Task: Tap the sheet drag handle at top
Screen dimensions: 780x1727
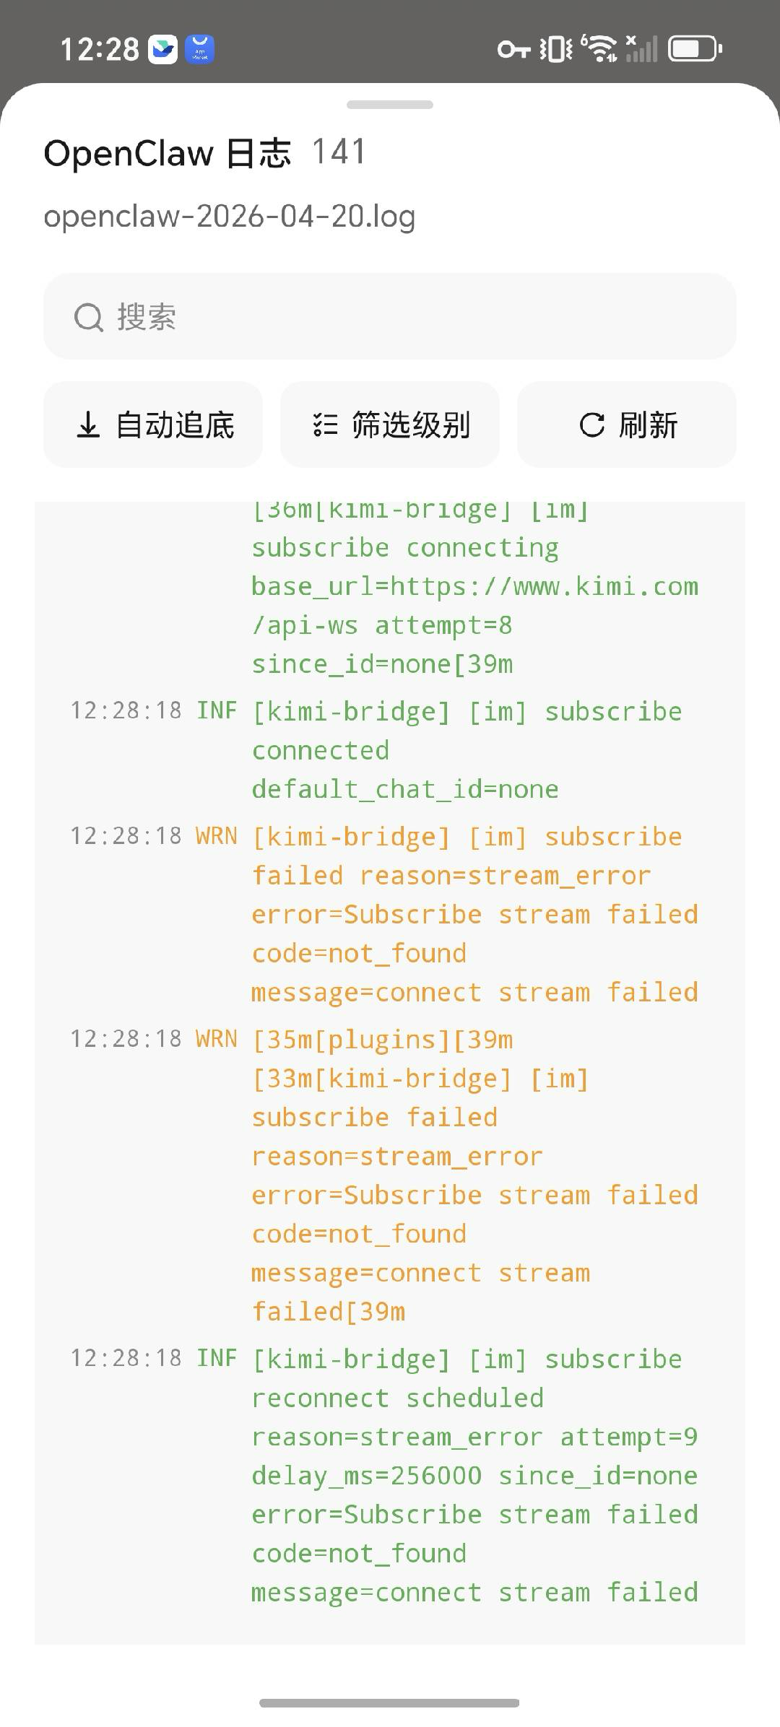Action: (390, 105)
